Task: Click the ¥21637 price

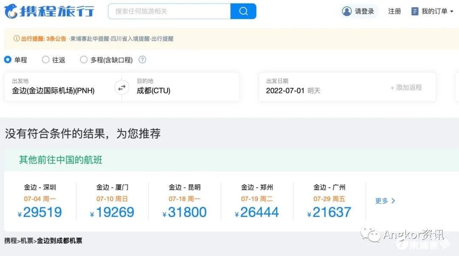Action: (329, 212)
